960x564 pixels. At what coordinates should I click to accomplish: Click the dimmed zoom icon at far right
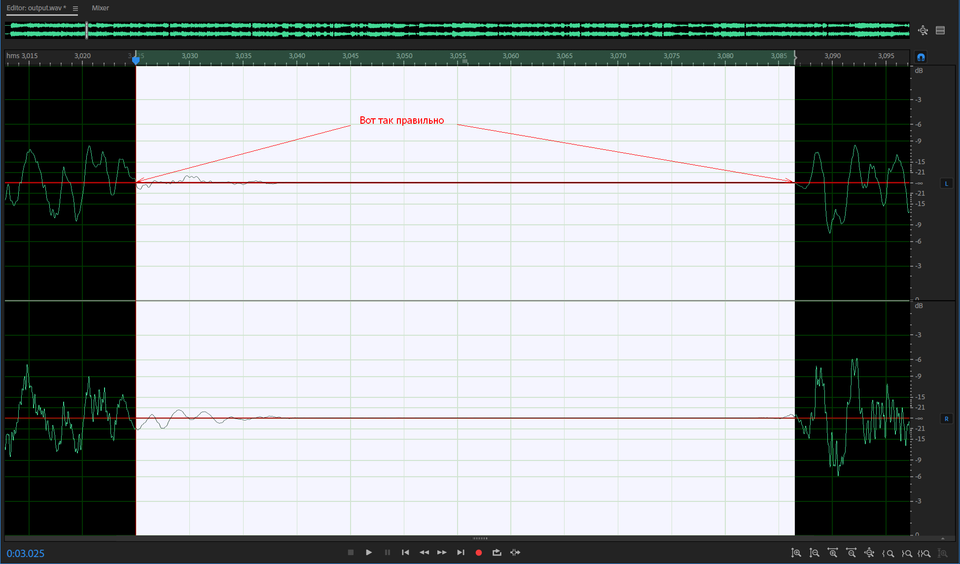tap(943, 554)
